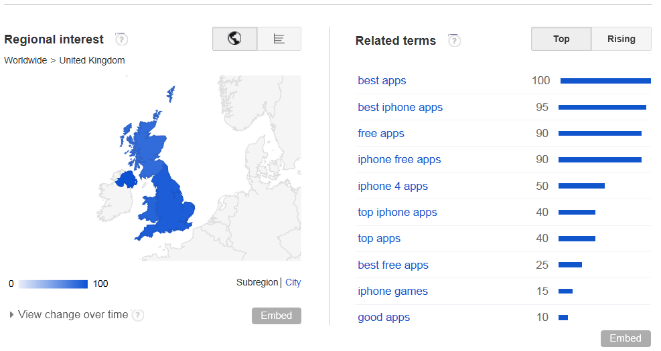Open the 'good apps' related term
The width and height of the screenshot is (661, 351).
(x=384, y=318)
